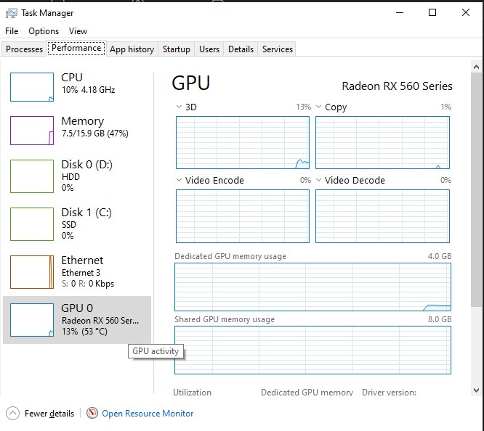Open the Video Decode engine dropdown chevron
Image resolution: width=484 pixels, height=431 pixels.
click(x=318, y=180)
